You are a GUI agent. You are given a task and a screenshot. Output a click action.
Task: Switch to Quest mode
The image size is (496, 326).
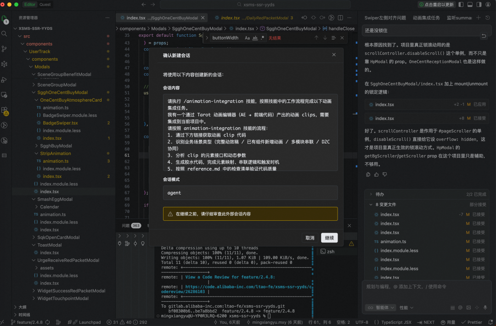[45, 5]
